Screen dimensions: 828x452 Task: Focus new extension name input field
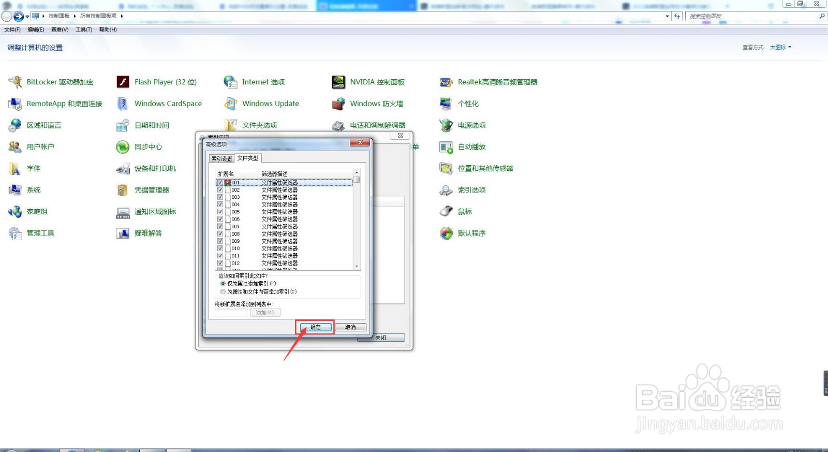click(x=231, y=313)
